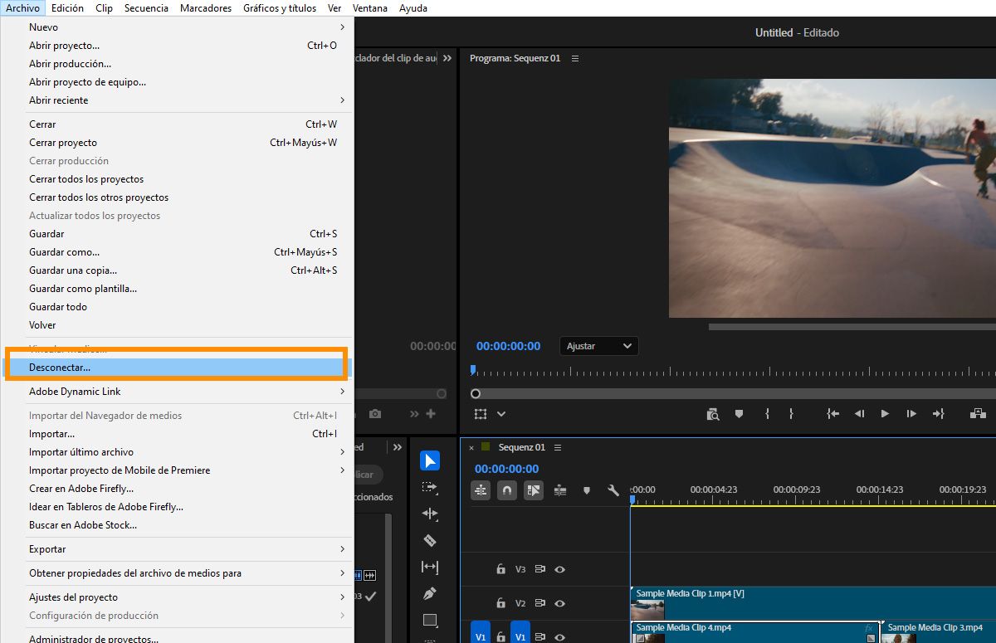Screen dimensions: 996x643
Task: Select the Pen tool
Action: [430, 593]
